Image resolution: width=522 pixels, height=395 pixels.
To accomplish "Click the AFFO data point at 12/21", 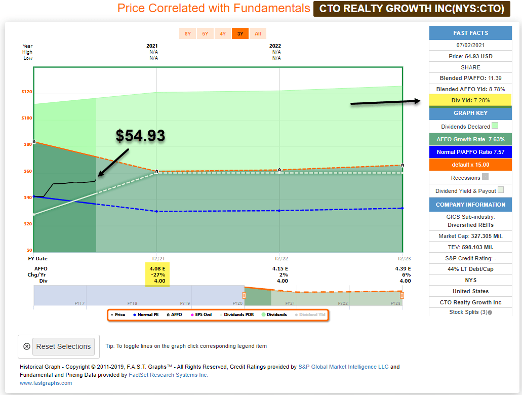I will click(x=157, y=171).
